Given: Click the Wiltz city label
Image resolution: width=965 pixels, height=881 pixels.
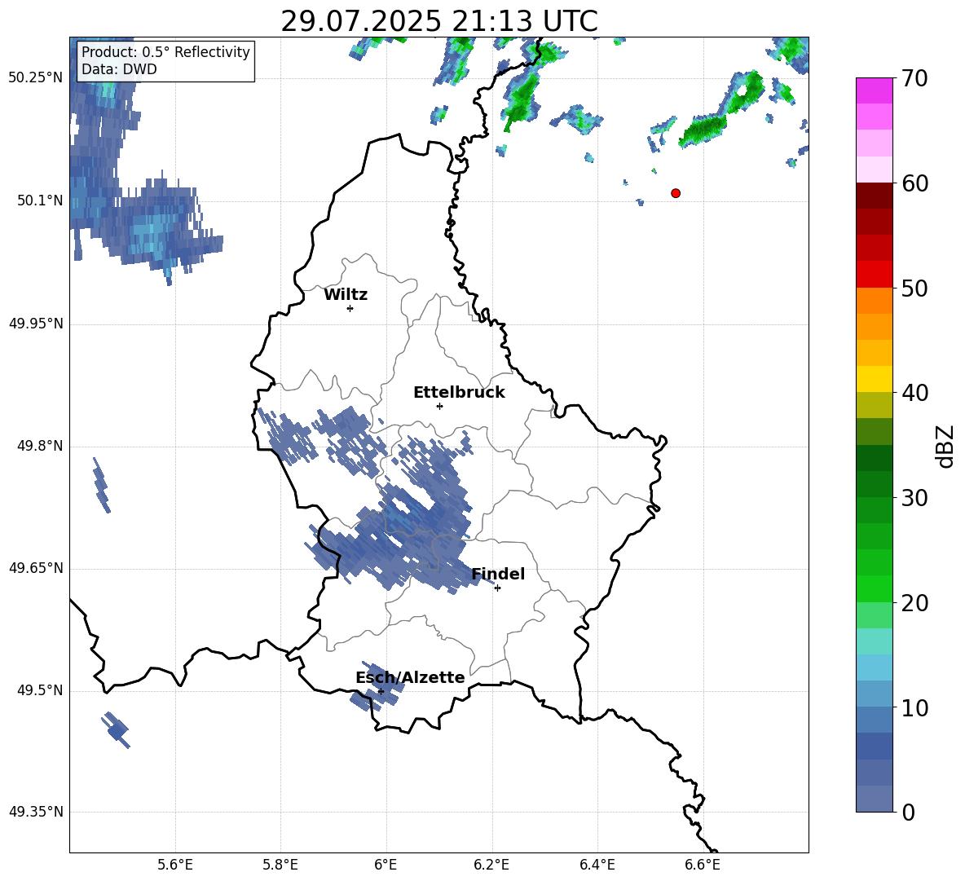Looking at the screenshot, I should (x=346, y=295).
